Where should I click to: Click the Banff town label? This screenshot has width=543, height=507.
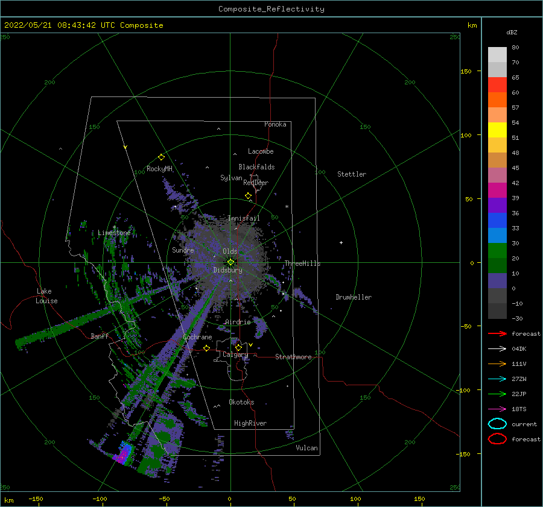click(x=100, y=336)
